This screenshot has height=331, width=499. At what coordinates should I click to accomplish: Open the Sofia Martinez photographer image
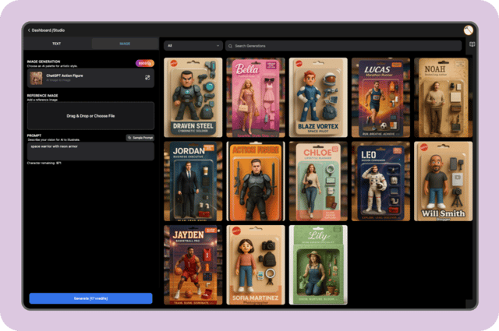point(256,265)
